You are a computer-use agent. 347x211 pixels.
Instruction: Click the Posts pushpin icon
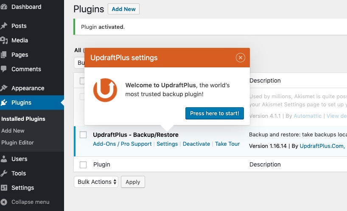click(4, 26)
